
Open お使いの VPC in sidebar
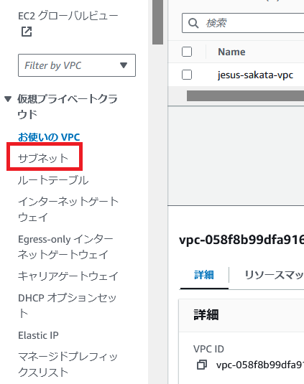pyautogui.click(x=49, y=137)
